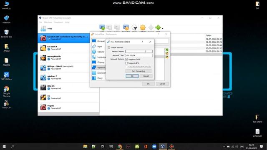Click the Tools icon in VirtualBox Manager
Screen dimensions: 267x150
[x=43, y=29]
